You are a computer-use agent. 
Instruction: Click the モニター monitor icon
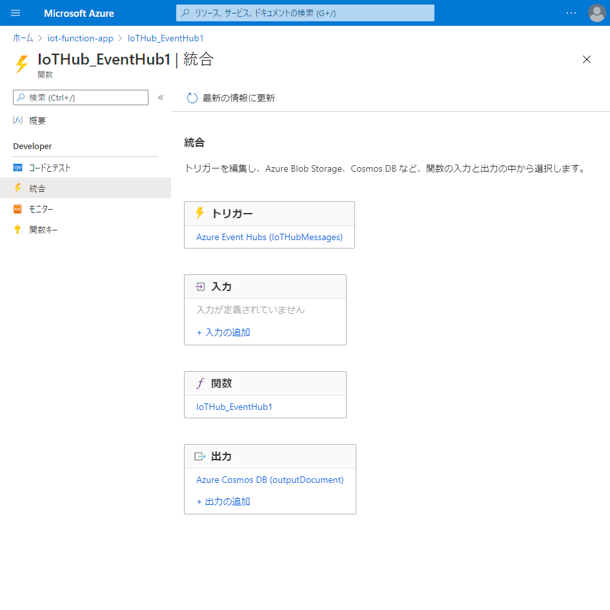coord(18,209)
